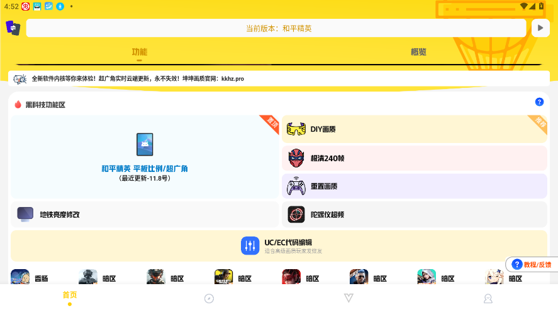This screenshot has height=313, width=558.
Task: Open 重置画质 option
Action: pyautogui.click(x=414, y=186)
